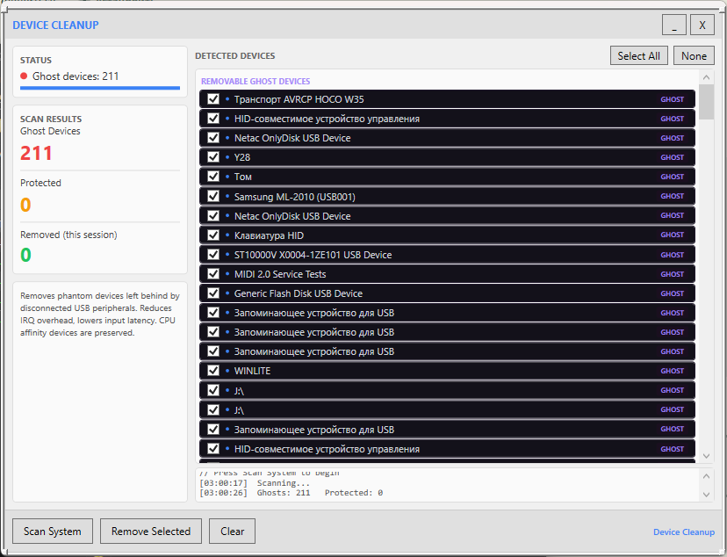Click the None selection button
Image resolution: width=727 pixels, height=557 pixels.
click(694, 56)
